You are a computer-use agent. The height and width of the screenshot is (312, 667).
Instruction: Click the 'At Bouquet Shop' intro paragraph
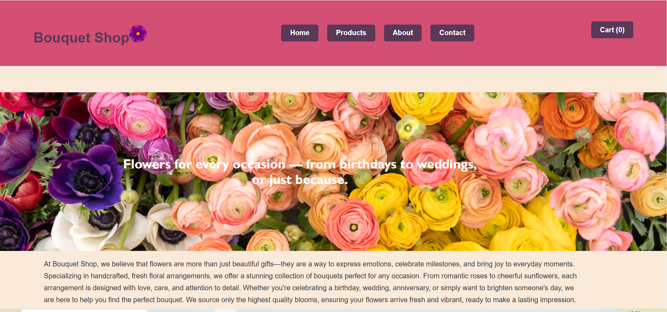tap(310, 282)
